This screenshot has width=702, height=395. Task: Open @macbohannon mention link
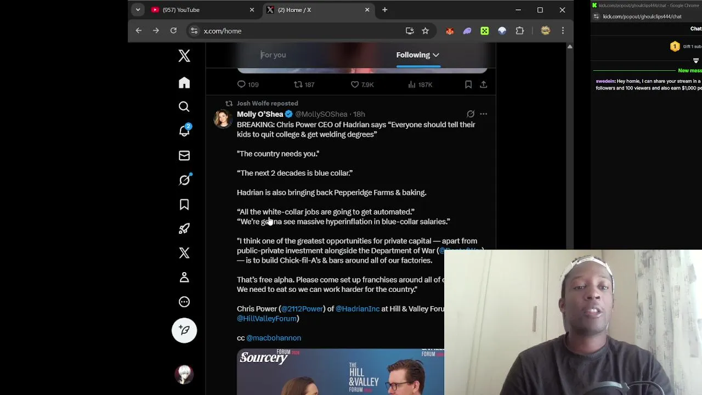click(x=274, y=338)
